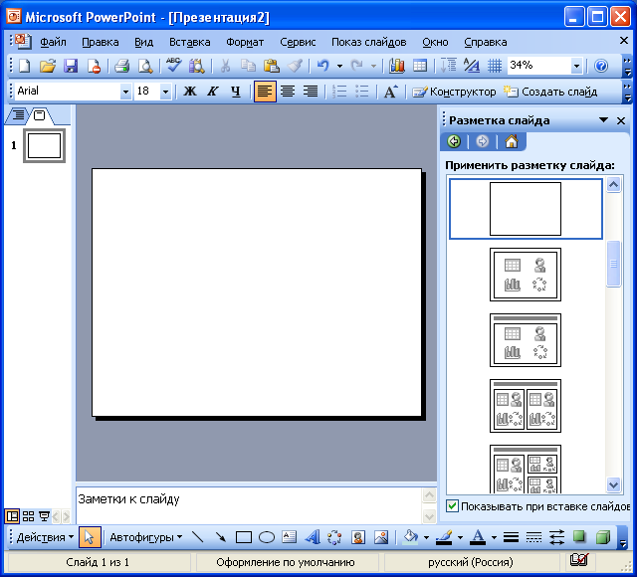Open the font color dropdown arrow
Screen dimensions: 637x577
pyautogui.click(x=494, y=537)
